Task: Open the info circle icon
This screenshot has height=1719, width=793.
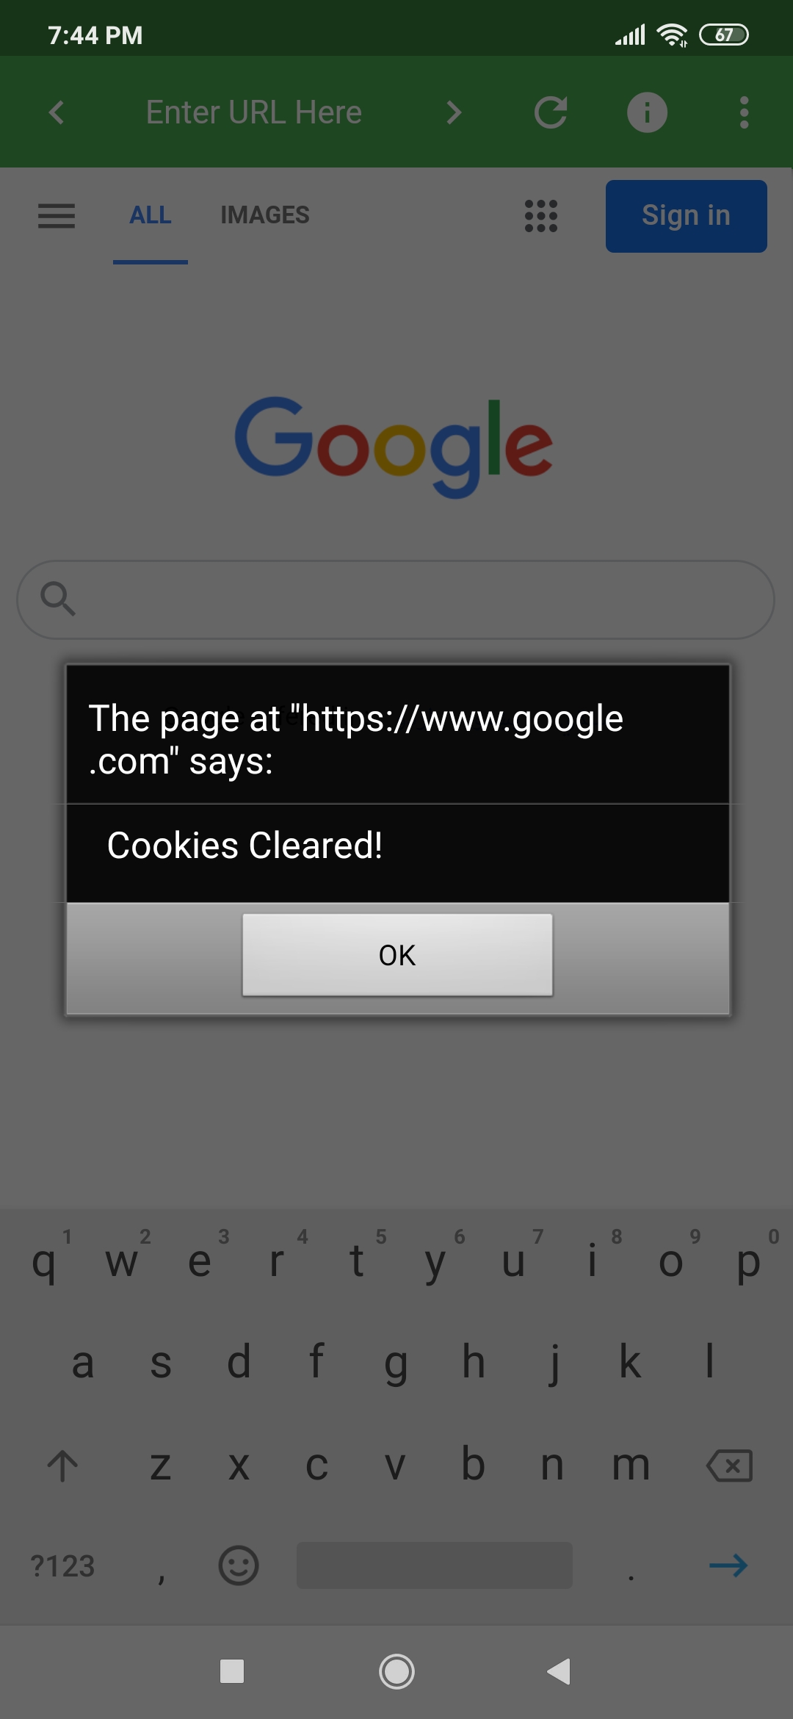Action: (647, 112)
